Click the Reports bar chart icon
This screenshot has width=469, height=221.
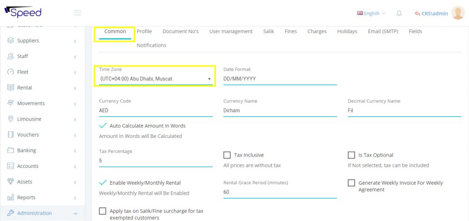point(10,197)
